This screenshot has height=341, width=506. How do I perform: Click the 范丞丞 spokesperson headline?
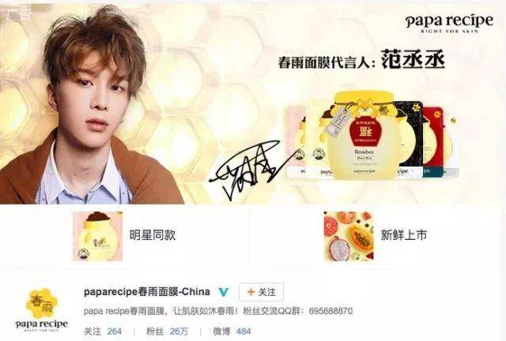pyautogui.click(x=361, y=60)
